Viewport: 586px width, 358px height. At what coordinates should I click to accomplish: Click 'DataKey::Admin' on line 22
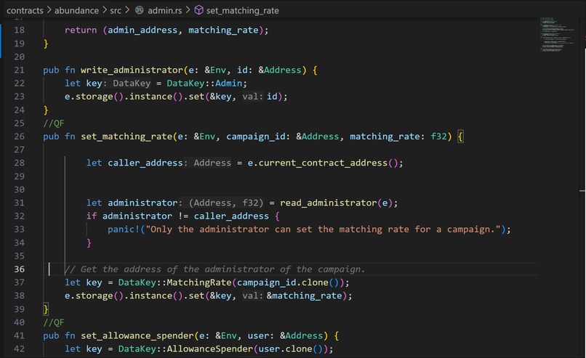click(x=204, y=84)
